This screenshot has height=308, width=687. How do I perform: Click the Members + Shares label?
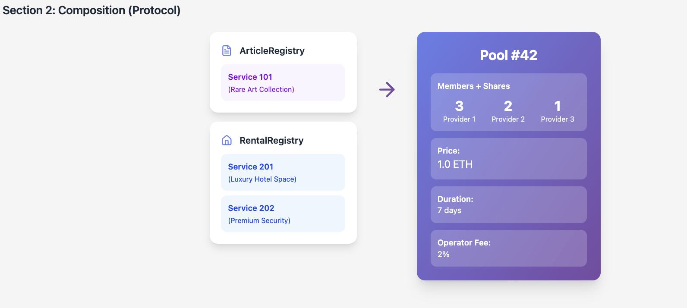pos(473,86)
